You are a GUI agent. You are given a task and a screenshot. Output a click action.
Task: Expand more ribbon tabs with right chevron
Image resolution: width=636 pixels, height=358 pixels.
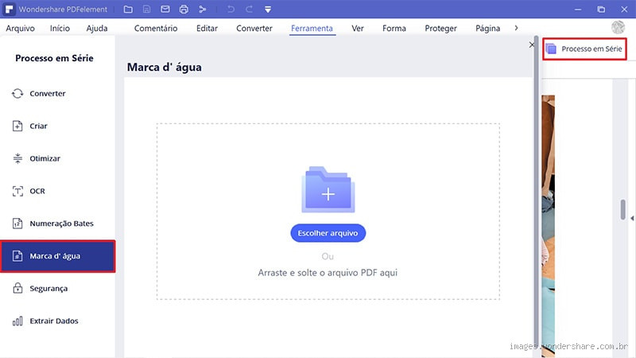coord(517,28)
